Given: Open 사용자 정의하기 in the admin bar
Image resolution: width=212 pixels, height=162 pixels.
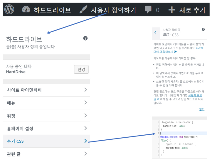Looking at the screenshot, I should 113,10.
